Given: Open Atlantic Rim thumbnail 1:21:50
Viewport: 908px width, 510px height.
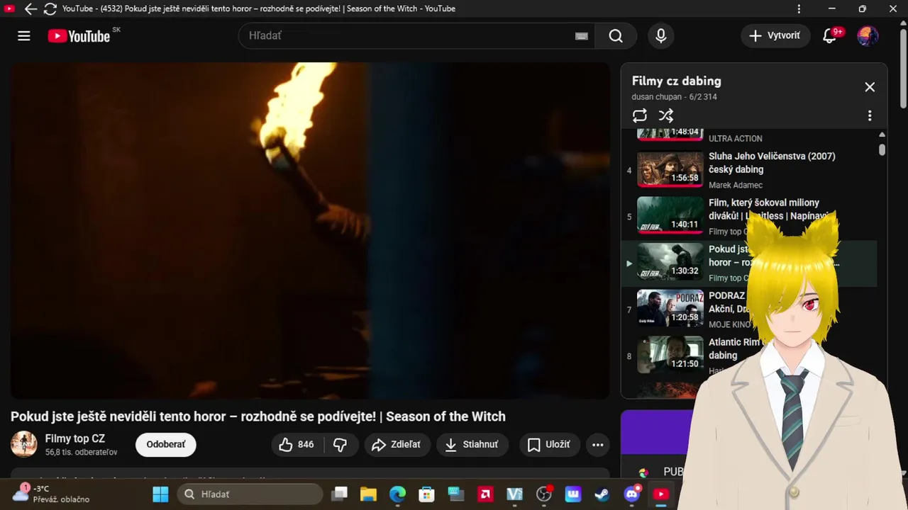Looking at the screenshot, I should click(x=670, y=356).
